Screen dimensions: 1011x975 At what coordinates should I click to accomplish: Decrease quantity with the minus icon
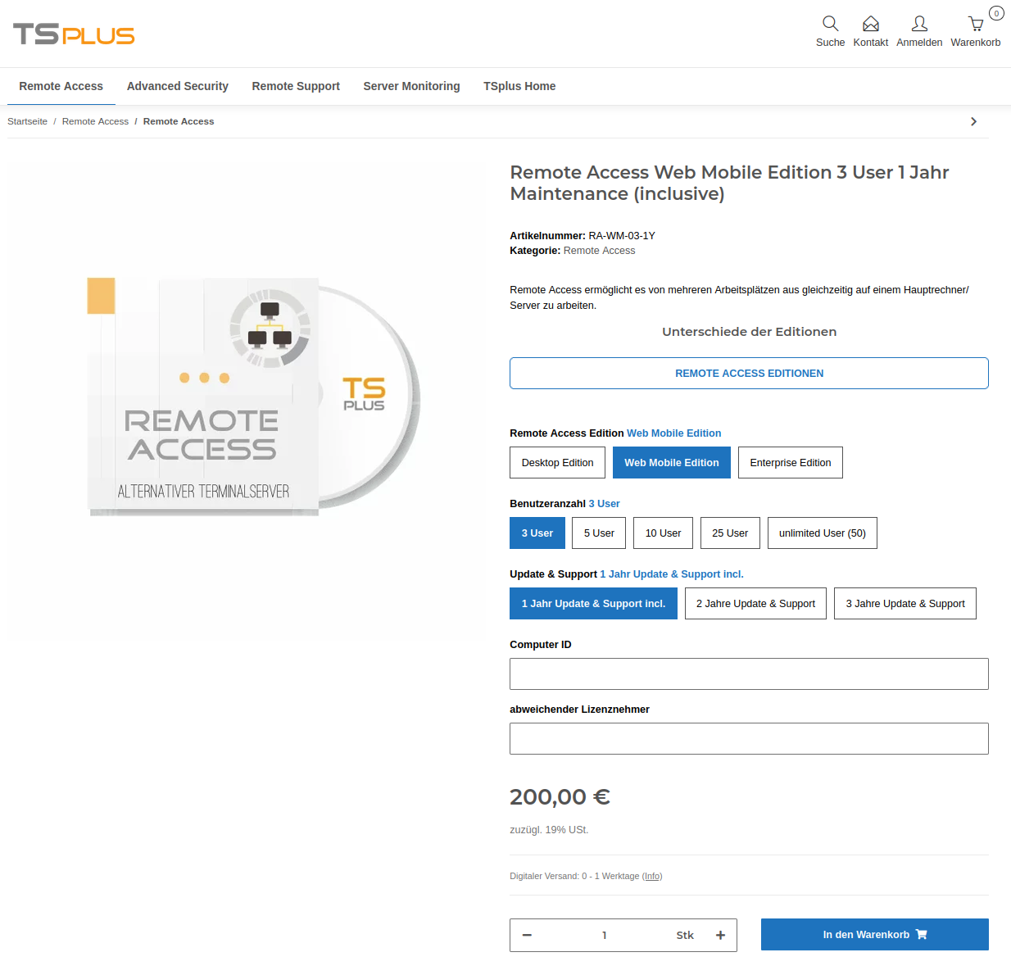pos(527,935)
